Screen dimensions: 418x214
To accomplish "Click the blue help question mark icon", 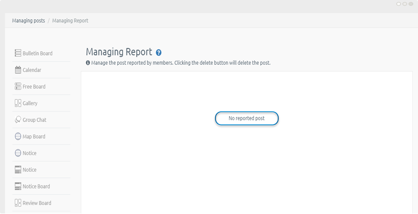I will coord(159,53).
